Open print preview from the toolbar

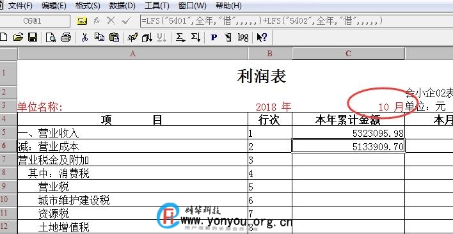[x=51, y=37]
